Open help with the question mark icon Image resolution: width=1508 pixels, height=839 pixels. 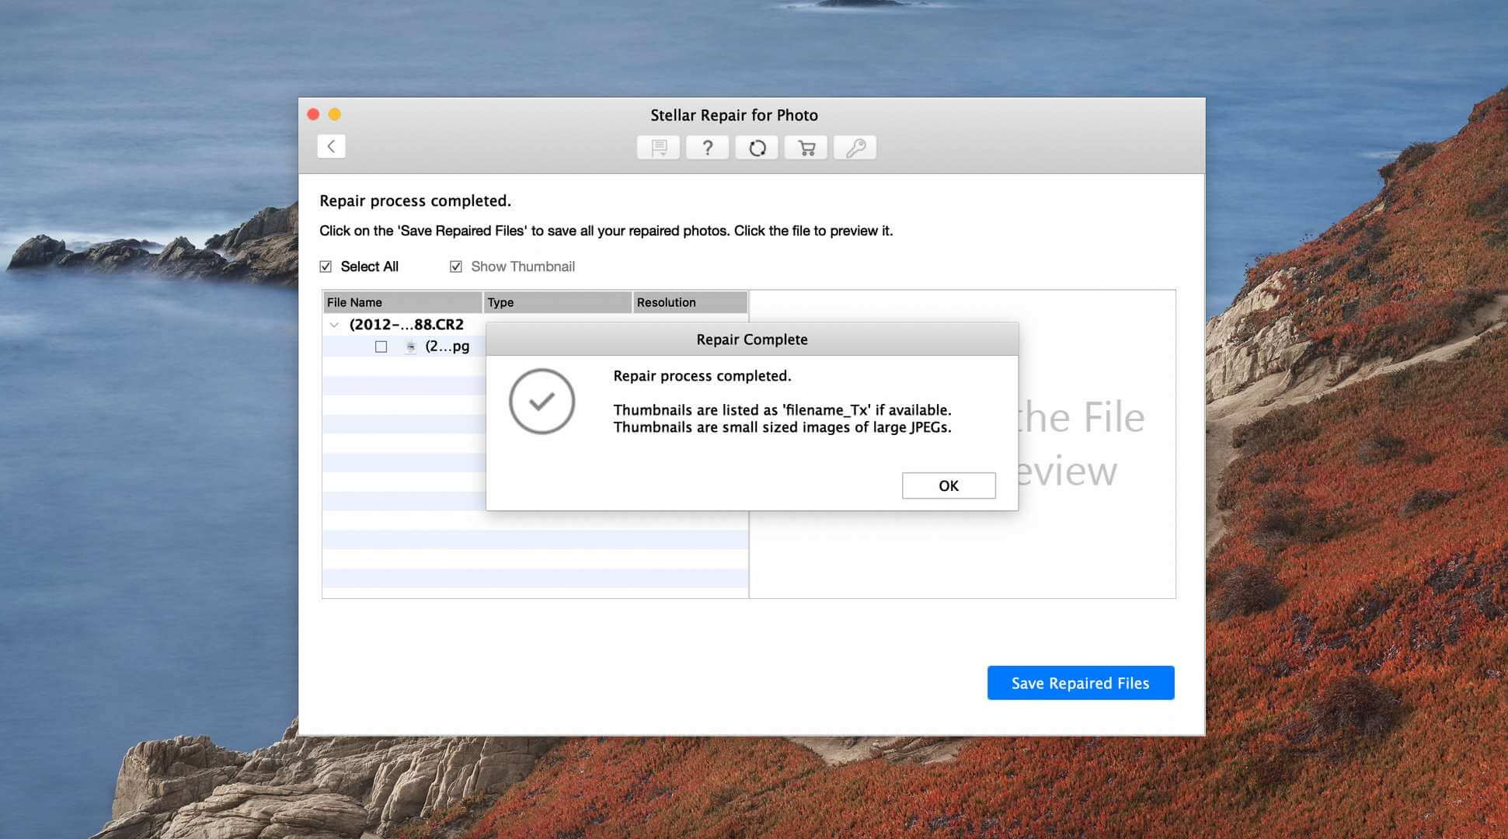coord(708,148)
